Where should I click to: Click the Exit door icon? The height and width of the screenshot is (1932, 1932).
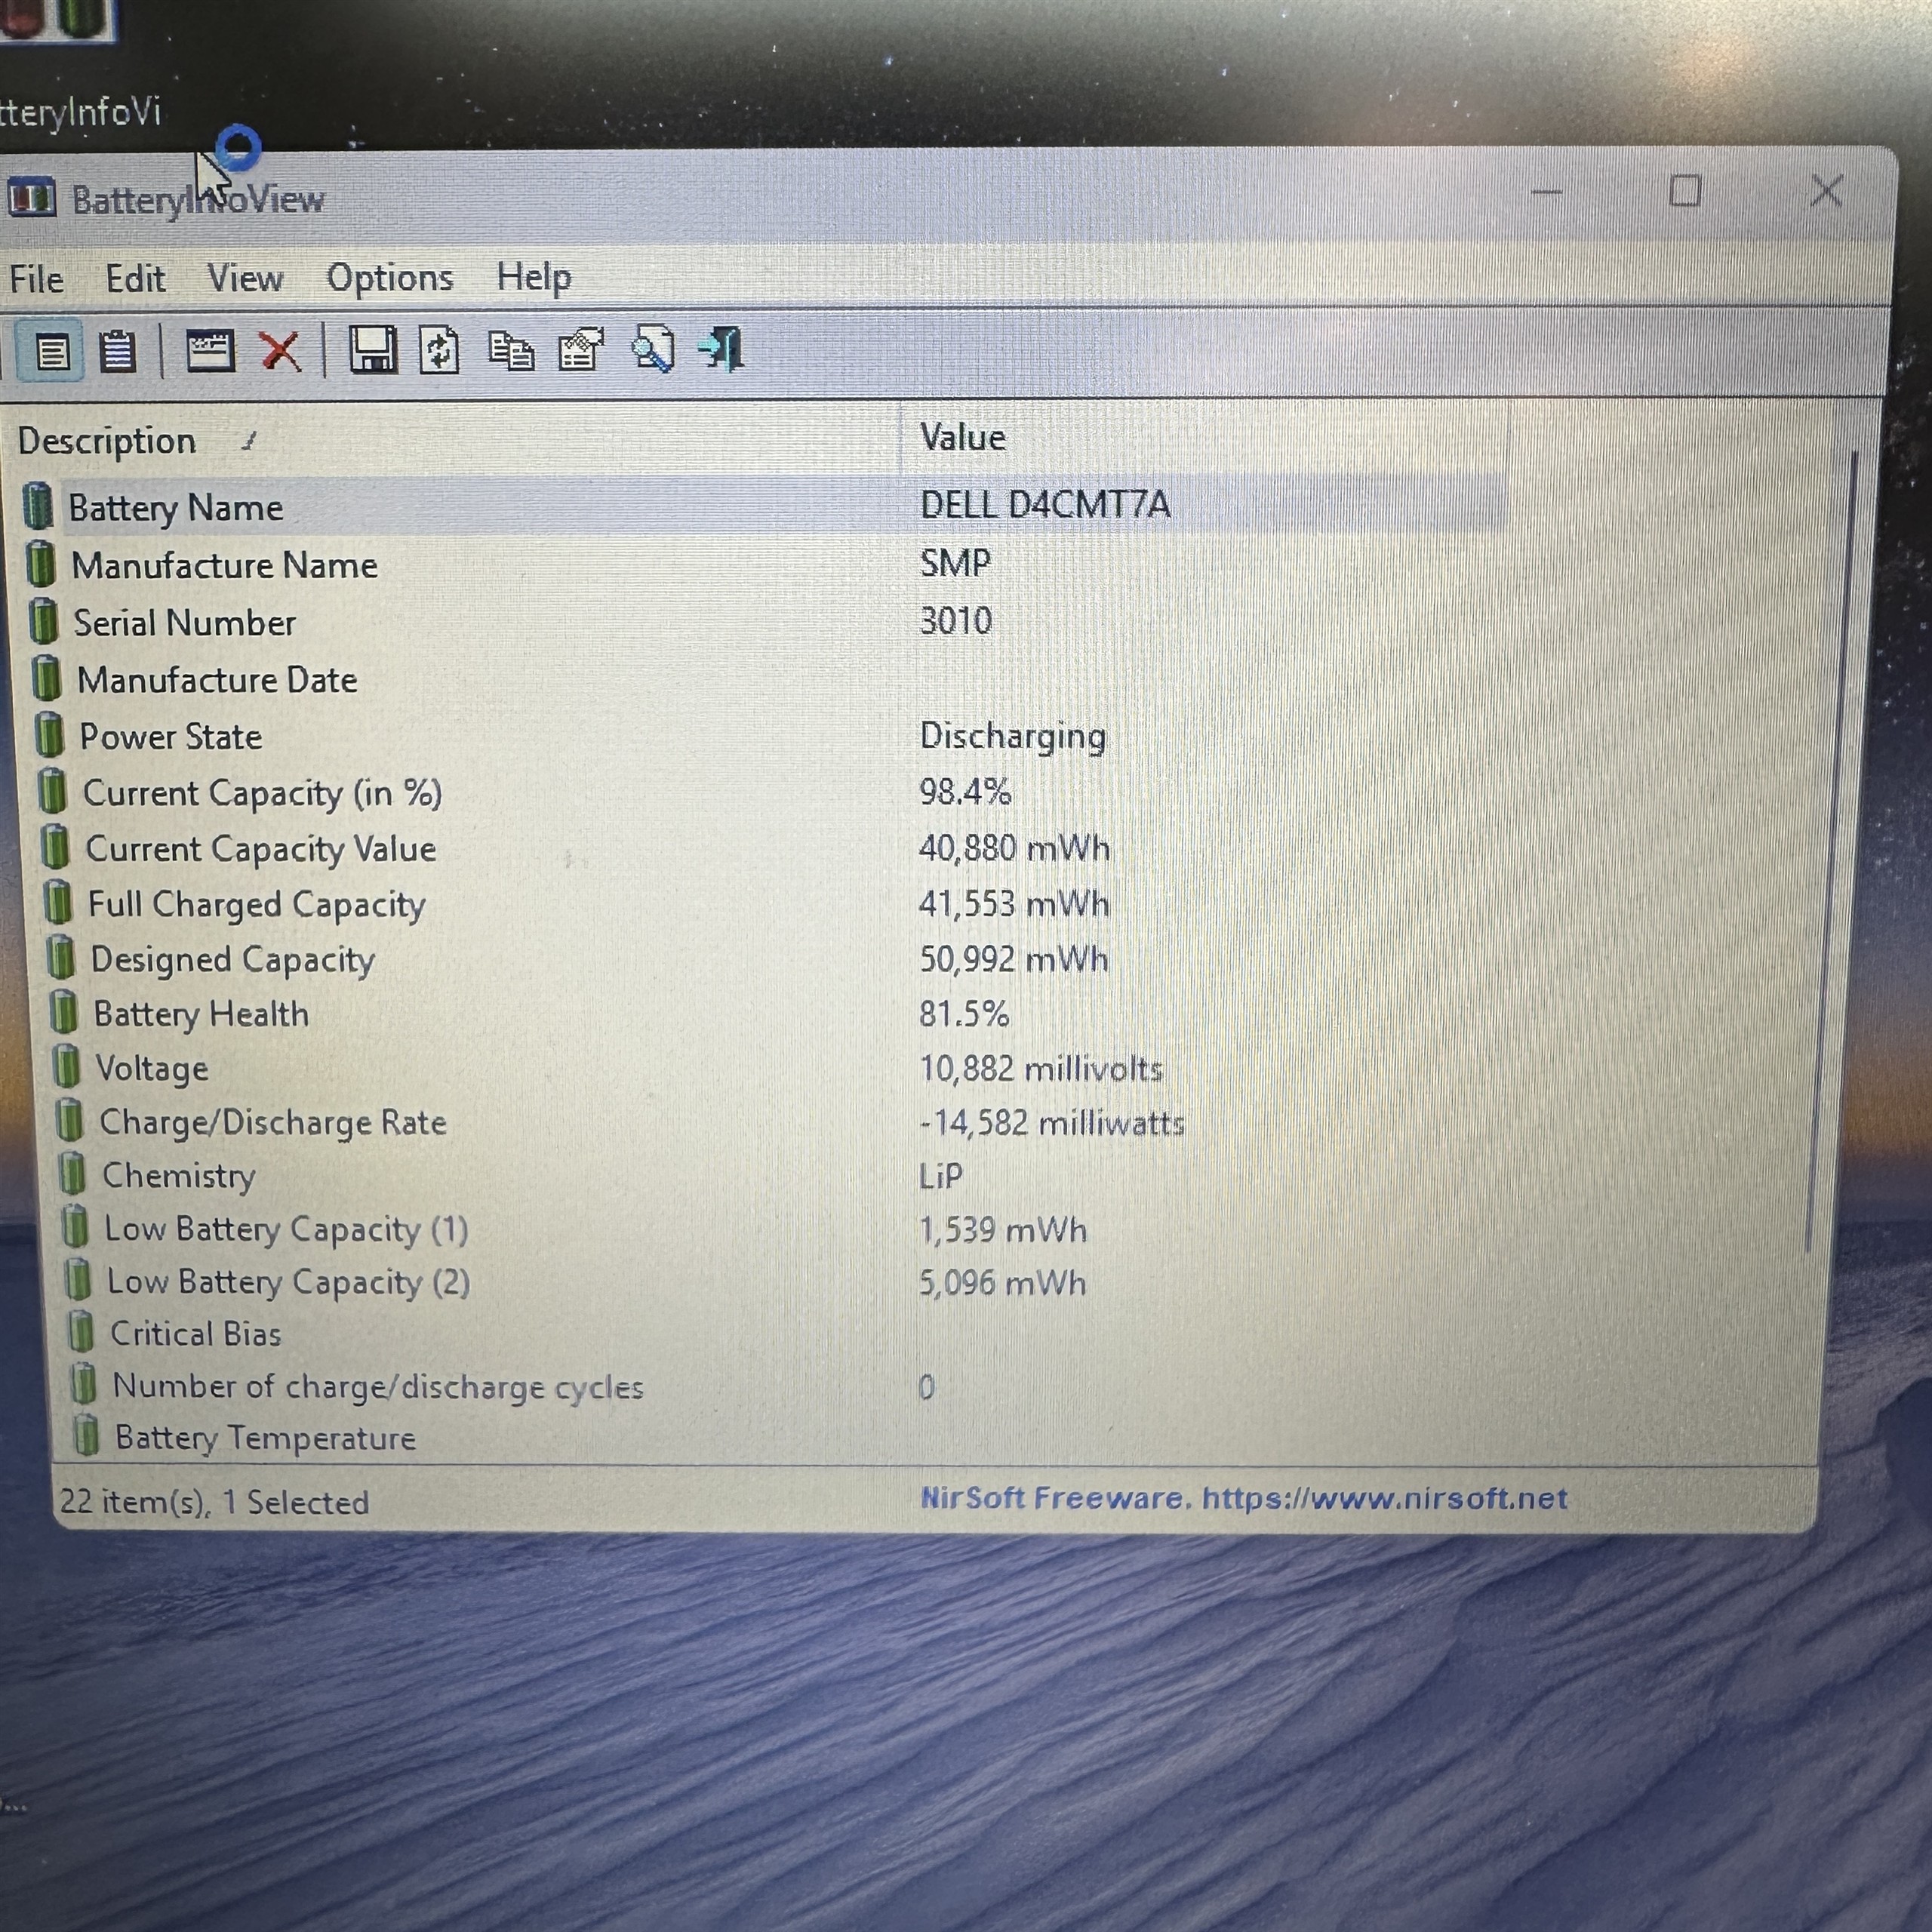722,350
